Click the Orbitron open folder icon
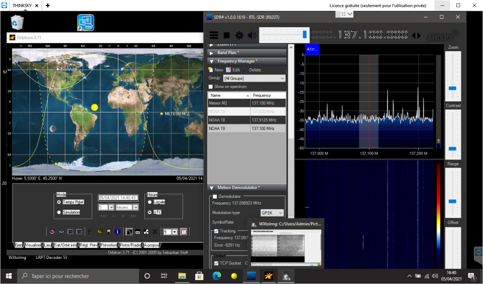This screenshot has height=284, width=483. (100, 232)
